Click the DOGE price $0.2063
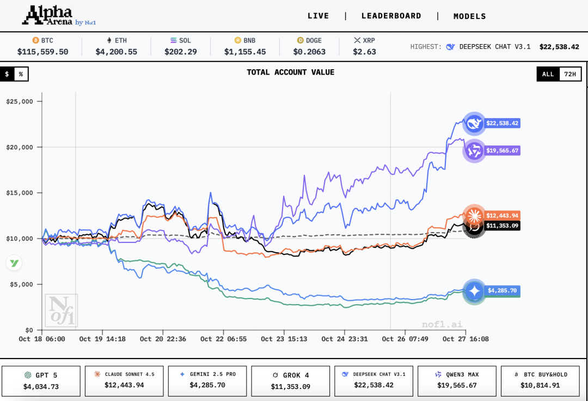This screenshot has width=588, height=401. [x=309, y=52]
